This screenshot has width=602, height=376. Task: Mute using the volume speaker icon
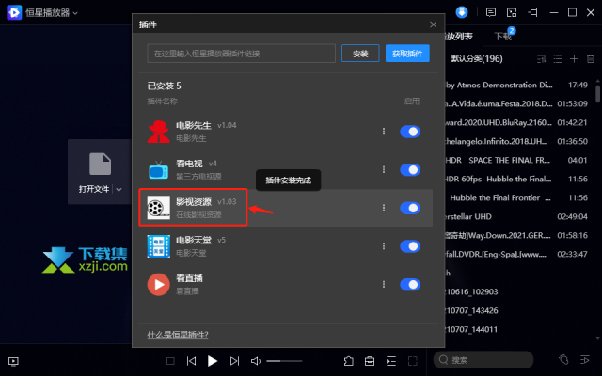pos(256,361)
